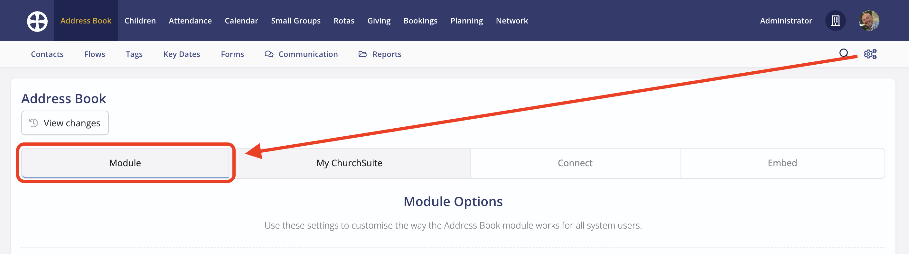Click the Address Book page heading
The height and width of the screenshot is (254, 909).
point(63,99)
